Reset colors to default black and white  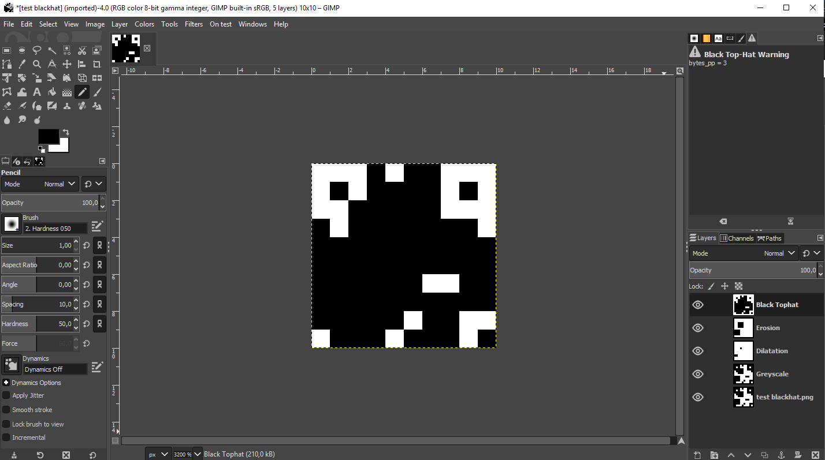coord(42,149)
